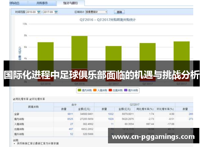This screenshot has height=147, width=203.
Task: Click the chart title Q3'2016 - Q3'2017
Action: (x=108, y=20)
